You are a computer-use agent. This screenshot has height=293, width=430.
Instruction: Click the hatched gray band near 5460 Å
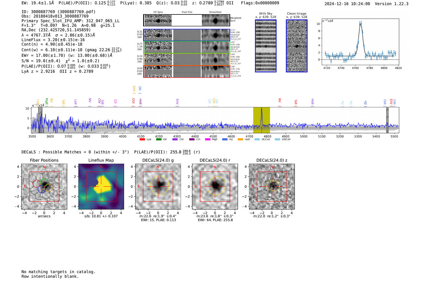tap(387, 120)
